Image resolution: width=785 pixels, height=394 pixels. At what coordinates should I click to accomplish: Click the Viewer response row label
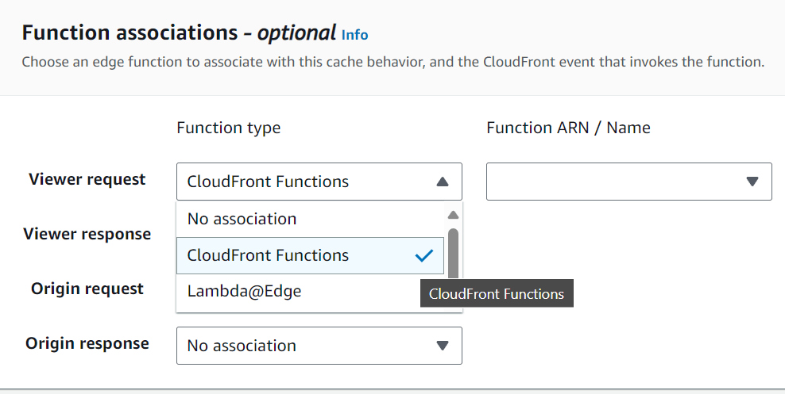(x=87, y=234)
